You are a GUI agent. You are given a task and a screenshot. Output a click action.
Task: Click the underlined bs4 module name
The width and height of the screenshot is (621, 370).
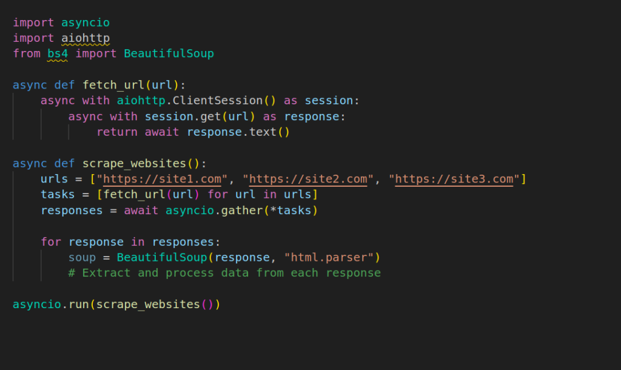[x=58, y=53]
